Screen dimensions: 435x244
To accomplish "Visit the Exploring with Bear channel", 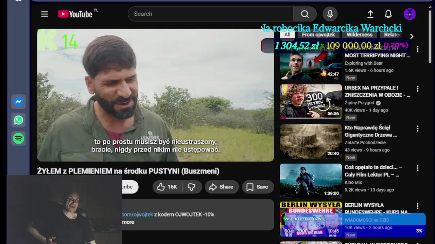I will (x=364, y=63).
